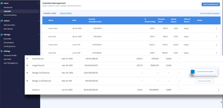This screenshot has width=223, height=108.
Task: Click the amount ₹5,55,984.00
Action: [x=97, y=53]
